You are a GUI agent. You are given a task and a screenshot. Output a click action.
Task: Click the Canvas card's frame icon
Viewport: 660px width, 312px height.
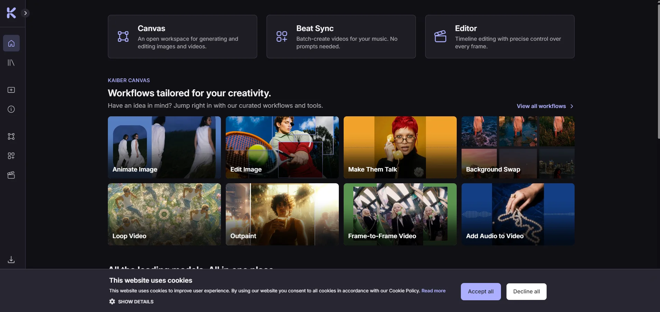(123, 37)
